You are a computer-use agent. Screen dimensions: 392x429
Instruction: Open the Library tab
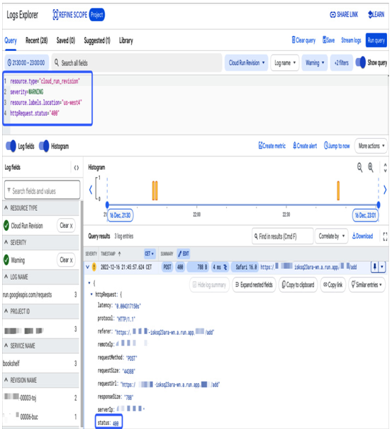(x=126, y=40)
